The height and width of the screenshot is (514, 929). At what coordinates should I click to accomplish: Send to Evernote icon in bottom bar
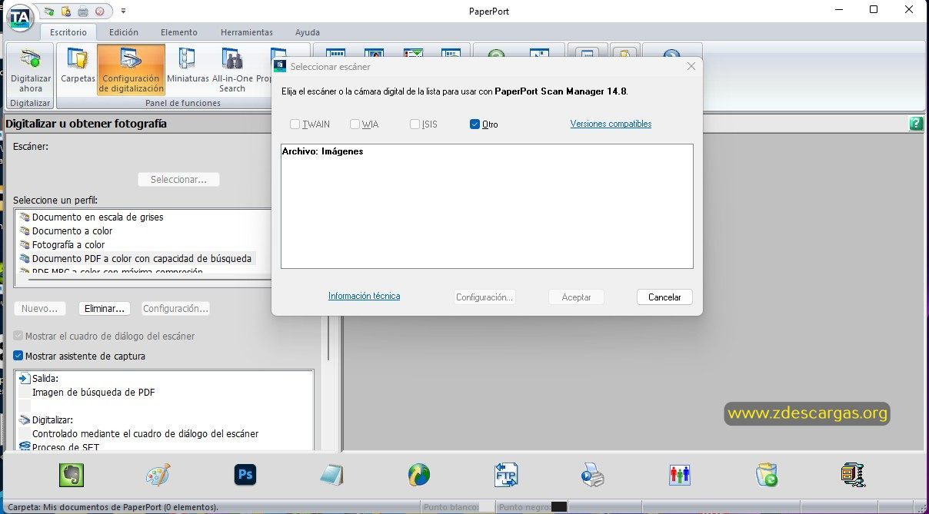72,476
